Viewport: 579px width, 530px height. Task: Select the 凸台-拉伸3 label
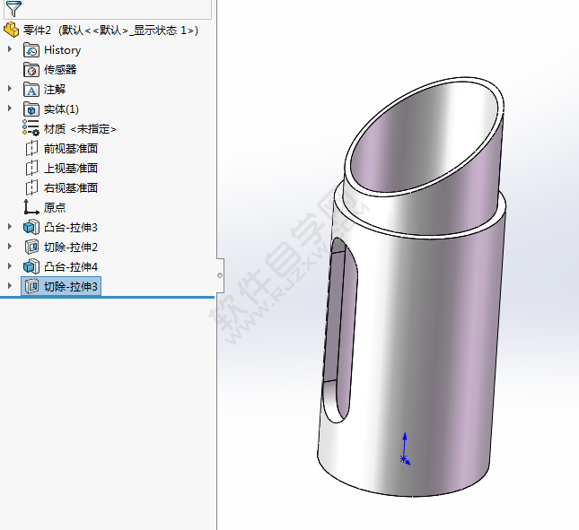click(71, 227)
